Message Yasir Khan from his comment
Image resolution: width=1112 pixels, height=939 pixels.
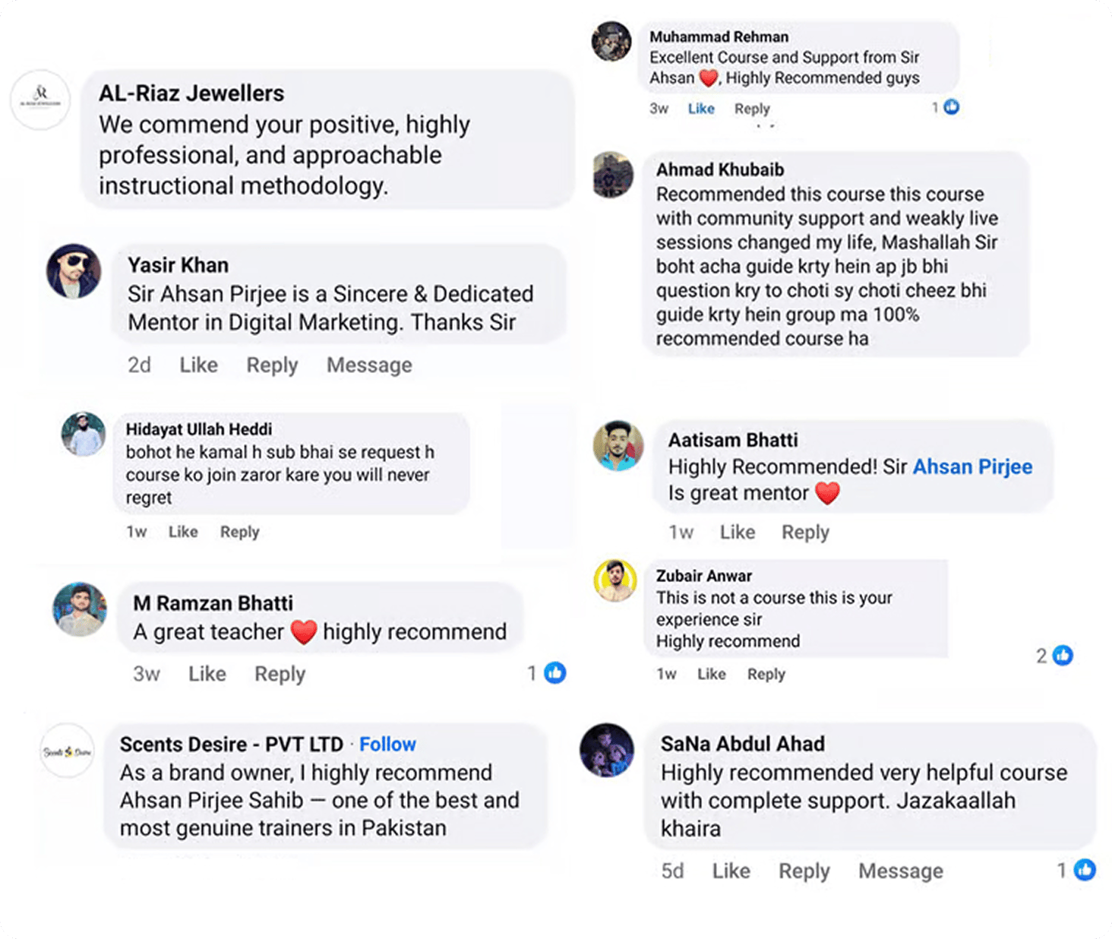tap(369, 365)
